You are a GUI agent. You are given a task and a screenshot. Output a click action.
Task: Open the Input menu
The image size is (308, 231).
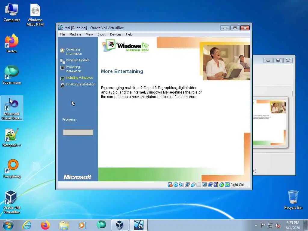click(101, 34)
